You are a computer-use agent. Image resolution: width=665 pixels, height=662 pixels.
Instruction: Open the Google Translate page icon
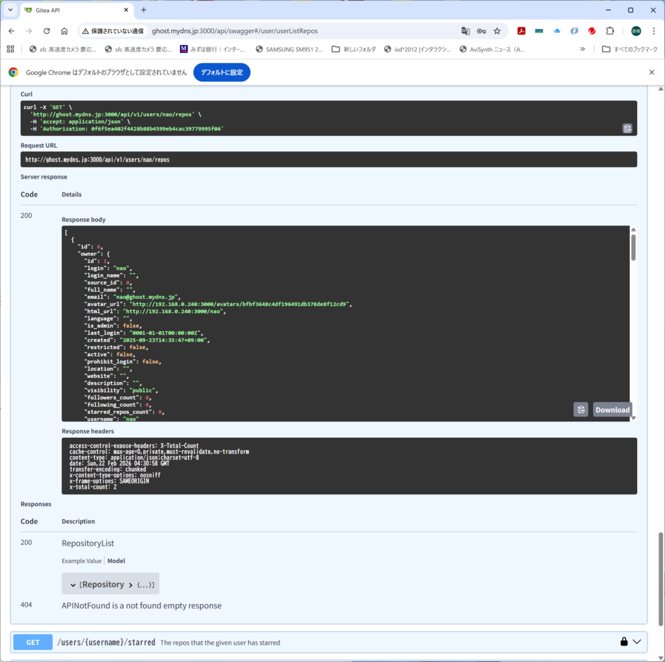point(465,31)
